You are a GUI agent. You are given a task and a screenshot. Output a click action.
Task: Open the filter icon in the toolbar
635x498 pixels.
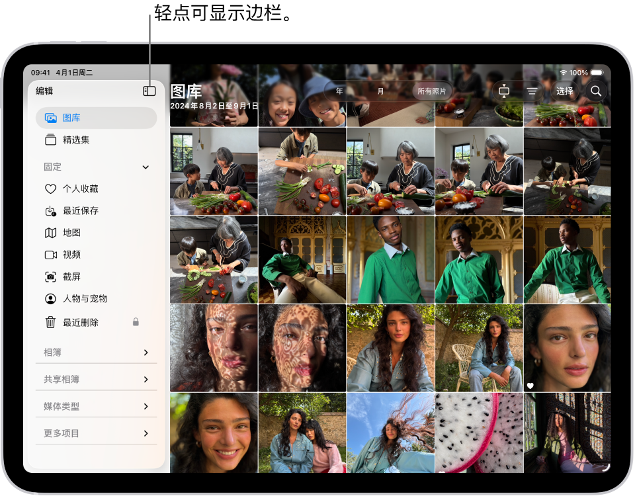pos(532,91)
